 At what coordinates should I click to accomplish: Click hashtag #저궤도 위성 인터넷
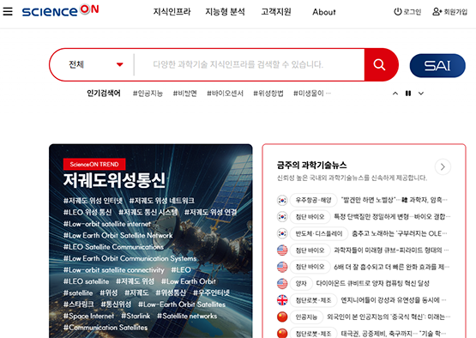(x=93, y=201)
